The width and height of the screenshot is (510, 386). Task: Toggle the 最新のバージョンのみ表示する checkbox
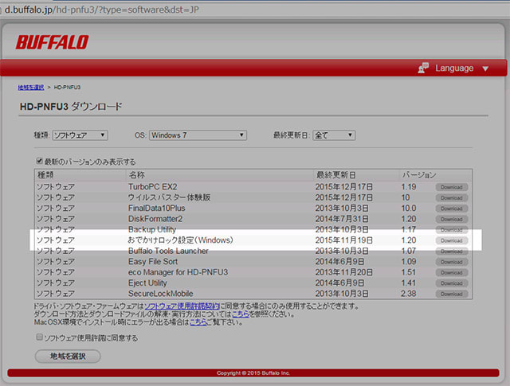coord(39,161)
